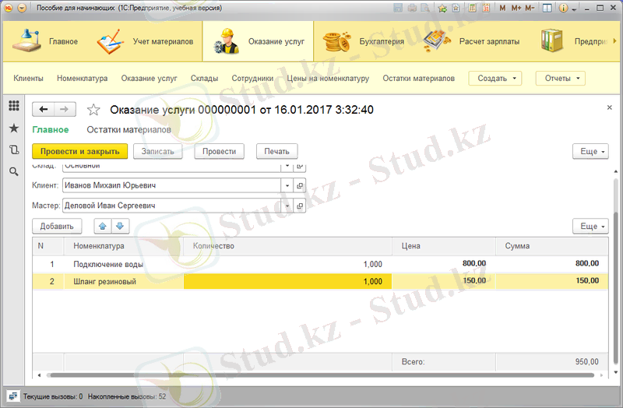Click the highlighted quantity cell 1,000

tap(287, 281)
